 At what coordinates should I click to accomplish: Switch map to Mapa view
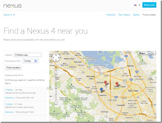pyautogui.click(x=142, y=53)
